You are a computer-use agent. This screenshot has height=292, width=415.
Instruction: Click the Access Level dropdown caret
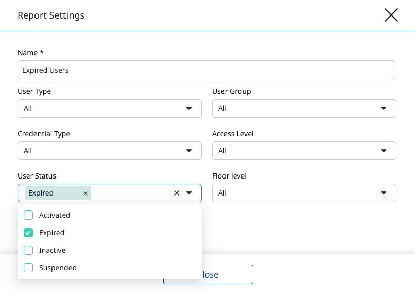coord(384,151)
